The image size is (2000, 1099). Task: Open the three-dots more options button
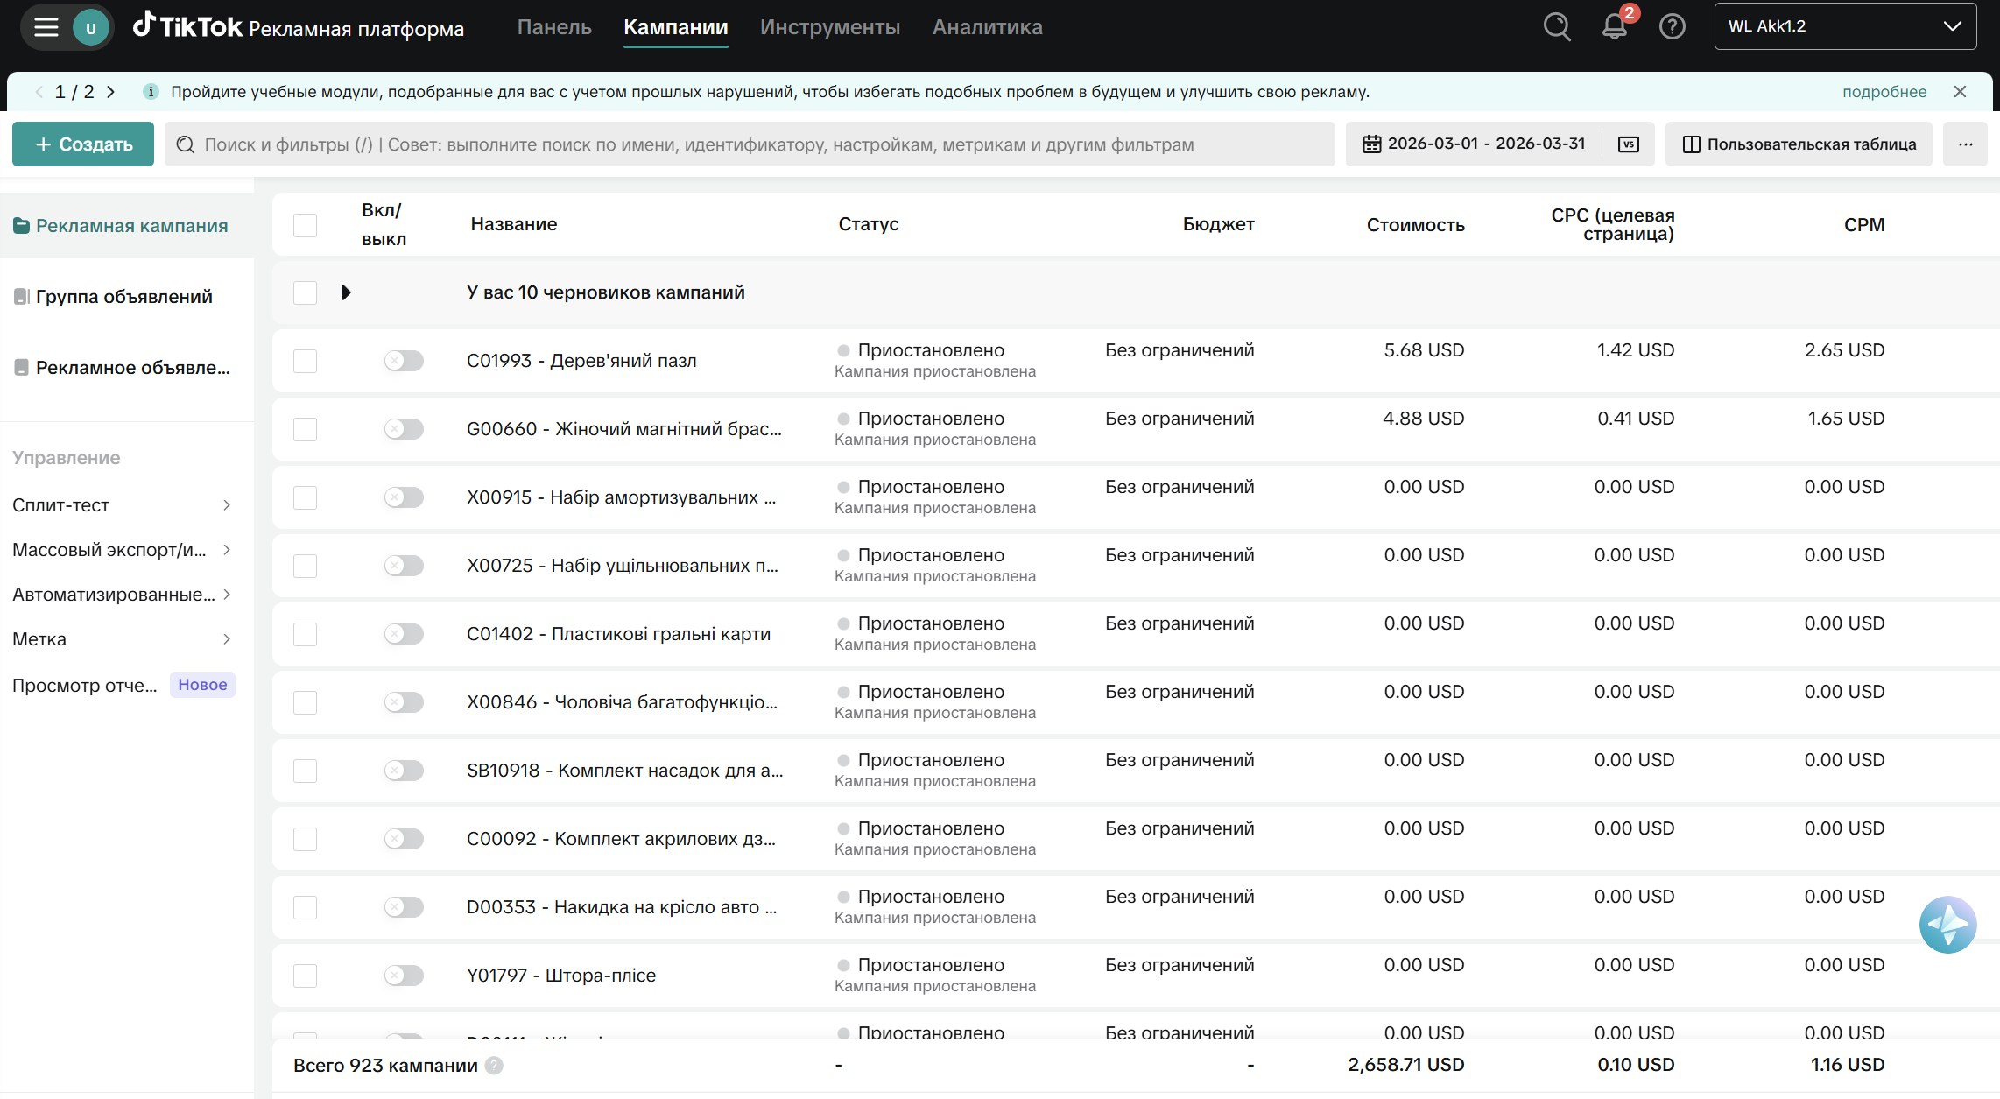point(1965,144)
